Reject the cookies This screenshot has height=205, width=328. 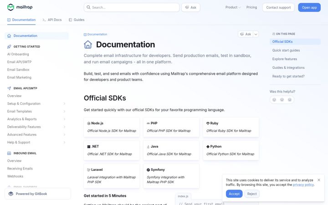click(x=252, y=194)
